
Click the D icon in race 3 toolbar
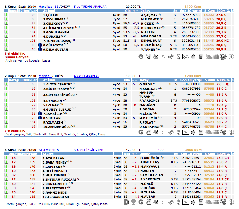126,202
